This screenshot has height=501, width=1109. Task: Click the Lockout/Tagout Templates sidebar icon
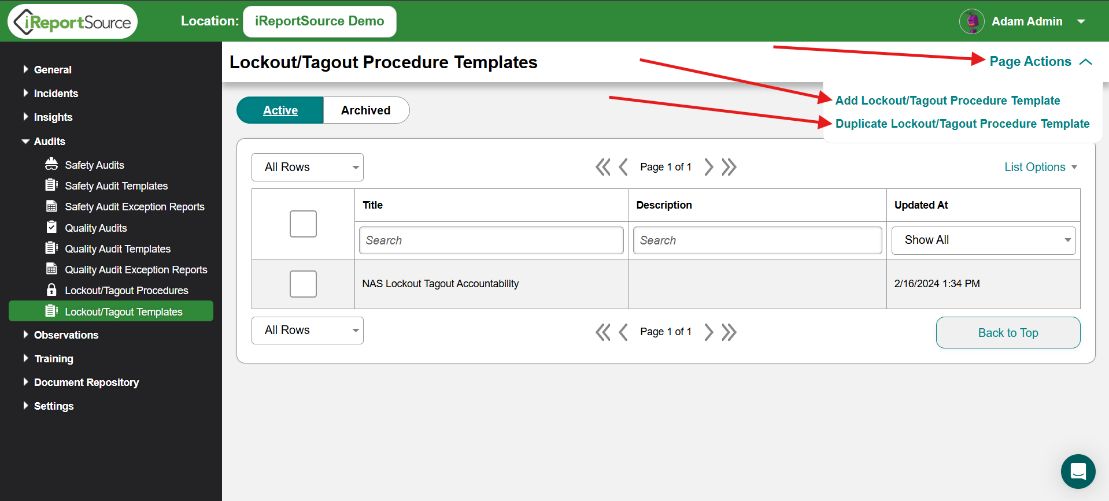pyautogui.click(x=51, y=311)
